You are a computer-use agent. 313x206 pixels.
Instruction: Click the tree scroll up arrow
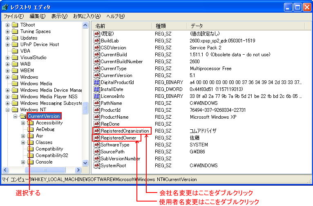pyautogui.click(x=85, y=25)
